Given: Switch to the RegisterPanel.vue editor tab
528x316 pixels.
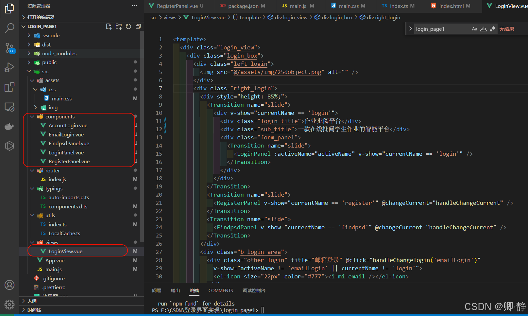Looking at the screenshot, I should [179, 6].
